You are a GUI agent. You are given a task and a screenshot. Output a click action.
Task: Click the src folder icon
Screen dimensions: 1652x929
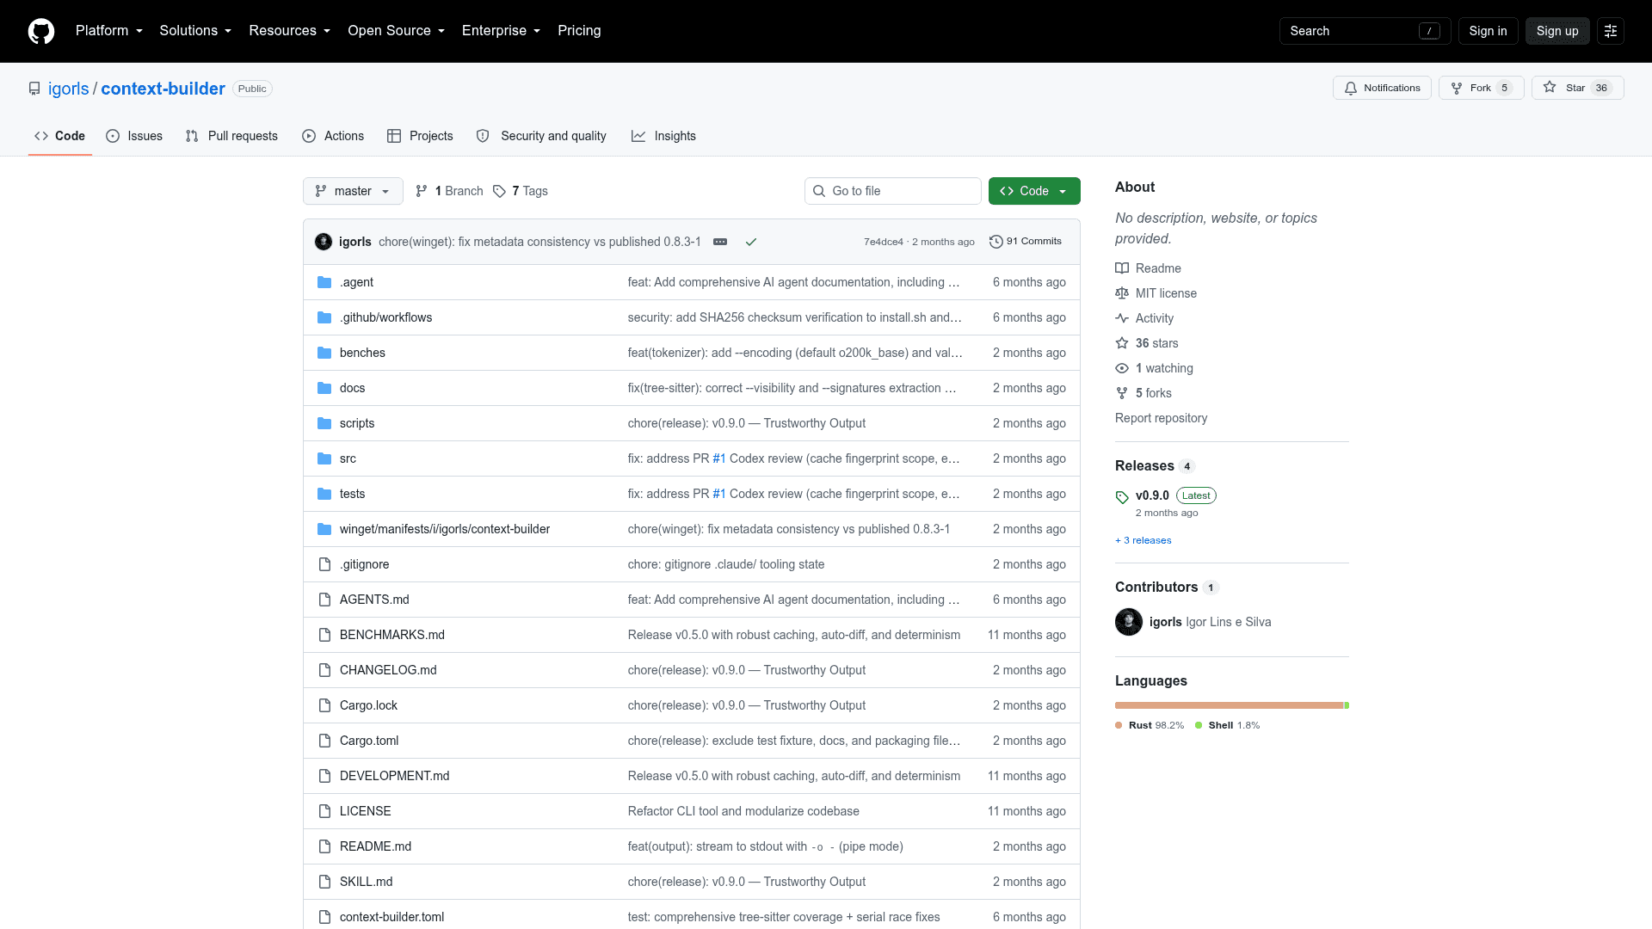tap(324, 458)
